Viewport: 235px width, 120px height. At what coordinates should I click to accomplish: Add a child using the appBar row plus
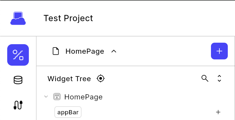coord(218,112)
